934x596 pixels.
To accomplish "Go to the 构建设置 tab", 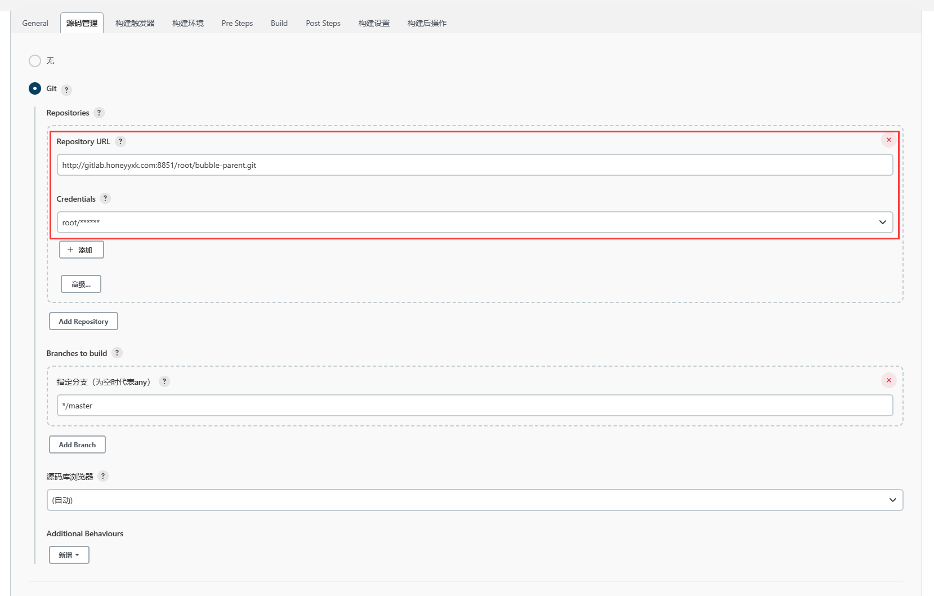I will [374, 23].
